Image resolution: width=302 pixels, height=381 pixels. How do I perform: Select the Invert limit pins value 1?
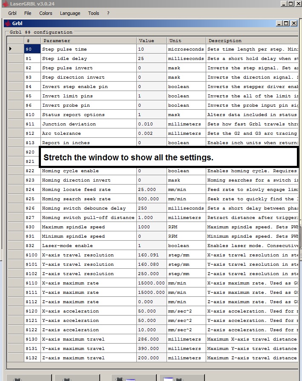[152, 96]
